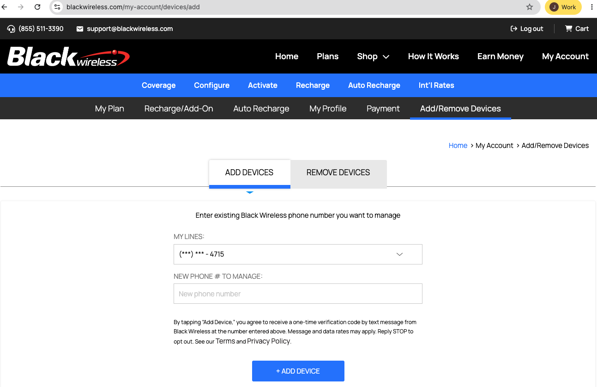Open How It Works page

point(434,56)
